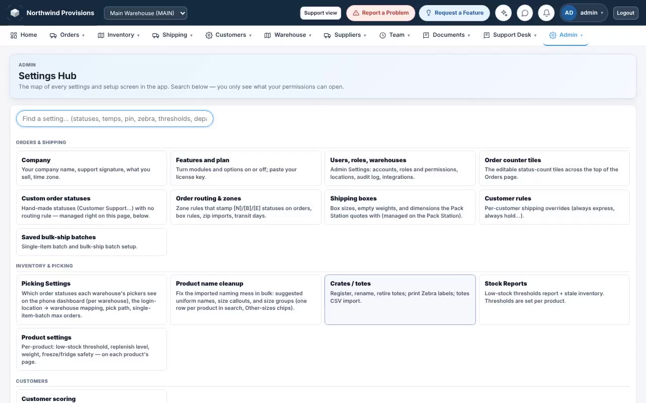Open the Company settings card
Viewport: 646px width, 403px height.
pyautogui.click(x=91, y=168)
